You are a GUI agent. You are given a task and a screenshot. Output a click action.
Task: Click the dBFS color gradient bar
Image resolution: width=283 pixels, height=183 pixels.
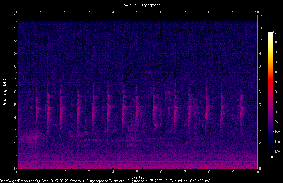[270, 92]
